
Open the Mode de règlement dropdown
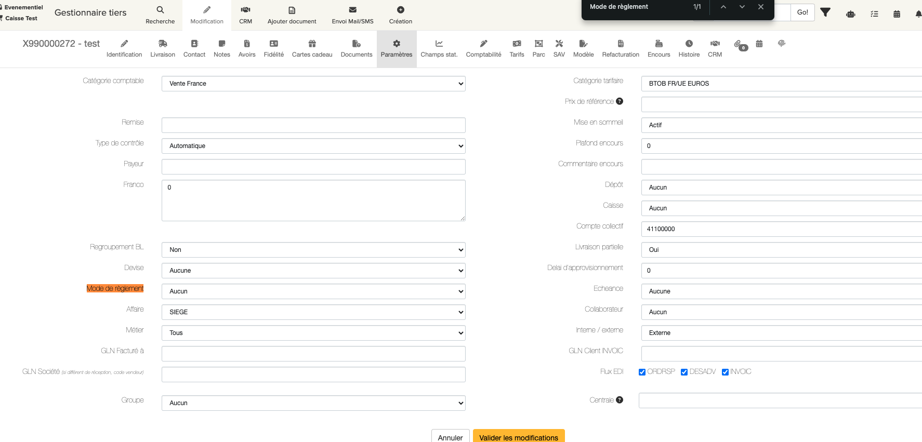pyautogui.click(x=313, y=291)
